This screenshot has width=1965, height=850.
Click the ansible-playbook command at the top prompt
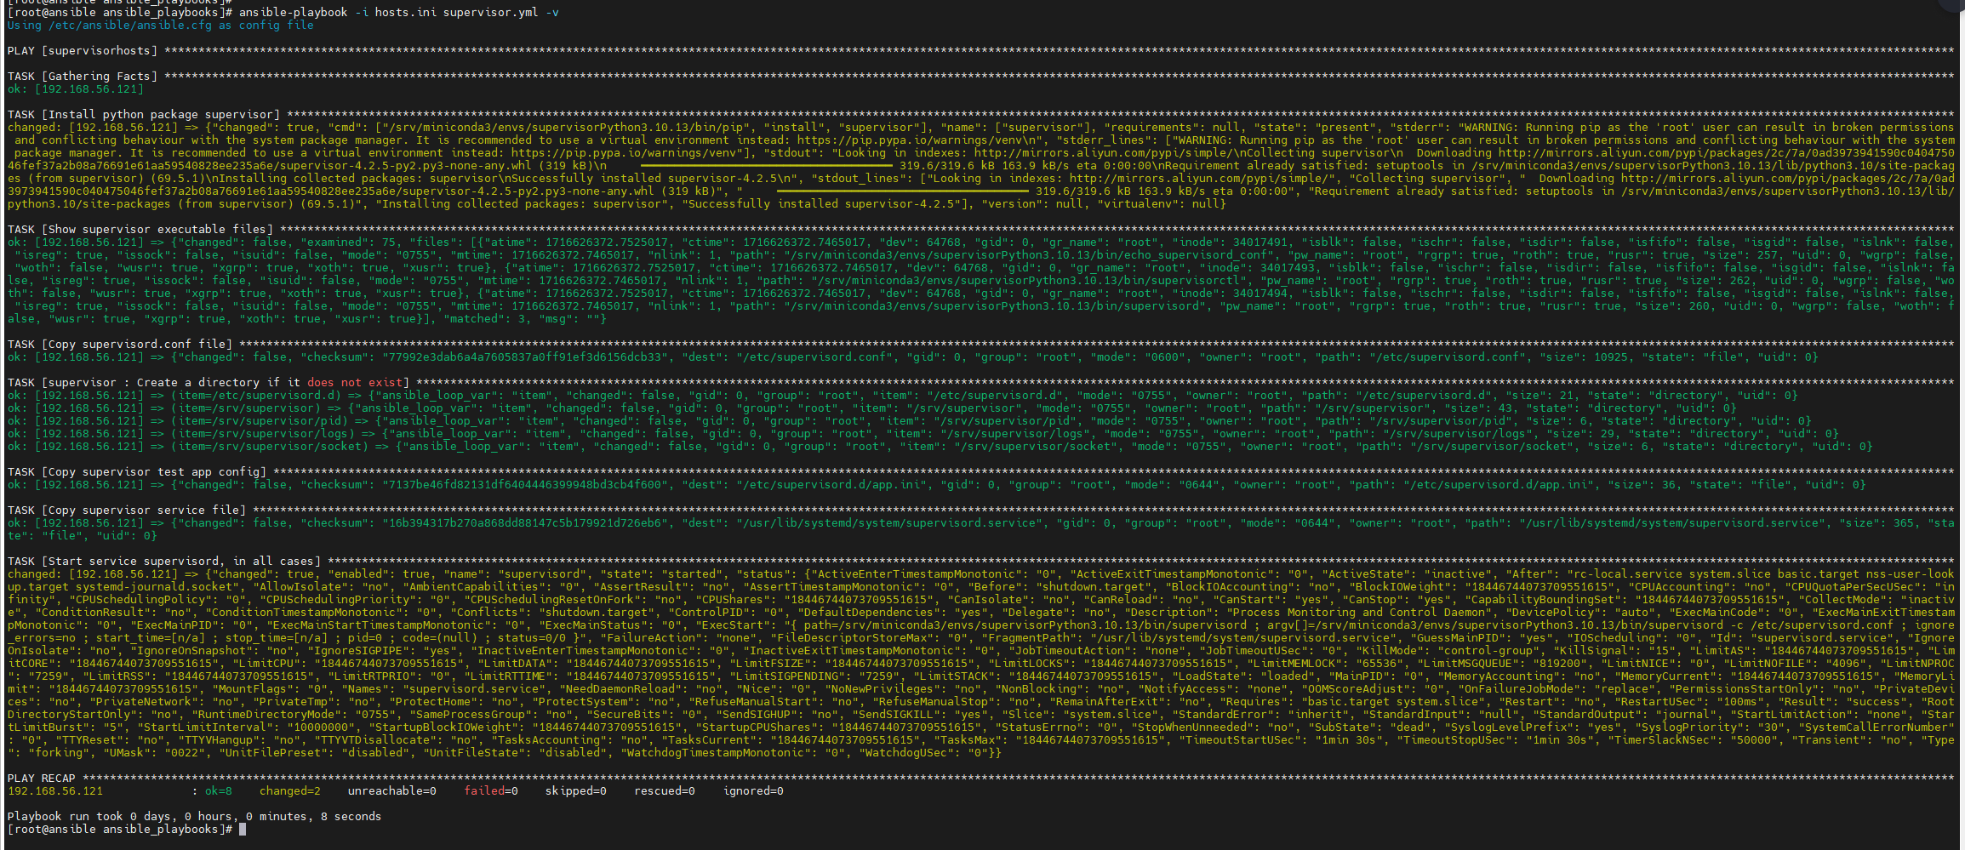[398, 13]
